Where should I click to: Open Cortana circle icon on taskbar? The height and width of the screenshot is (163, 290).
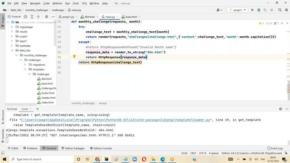click(x=78, y=159)
